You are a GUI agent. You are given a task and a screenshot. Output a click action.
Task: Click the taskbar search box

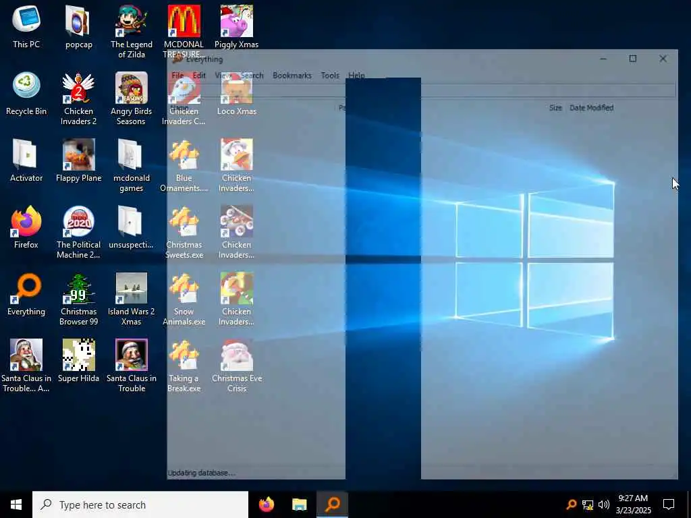[x=140, y=505]
